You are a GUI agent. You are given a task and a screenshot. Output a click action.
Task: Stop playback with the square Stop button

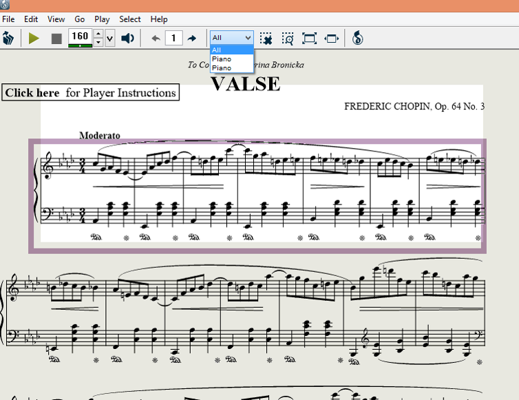pyautogui.click(x=56, y=38)
